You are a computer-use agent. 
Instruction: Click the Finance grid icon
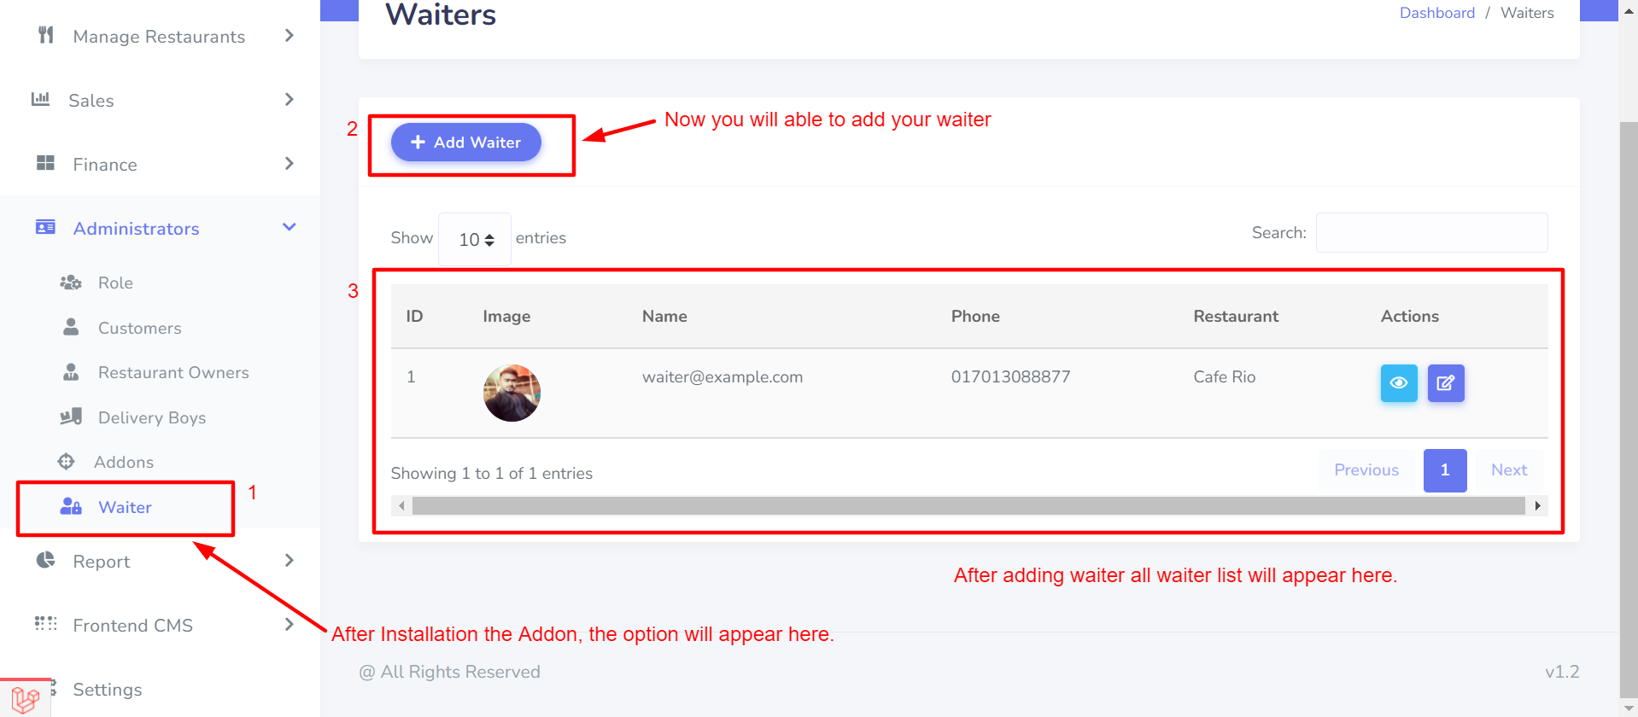point(46,163)
